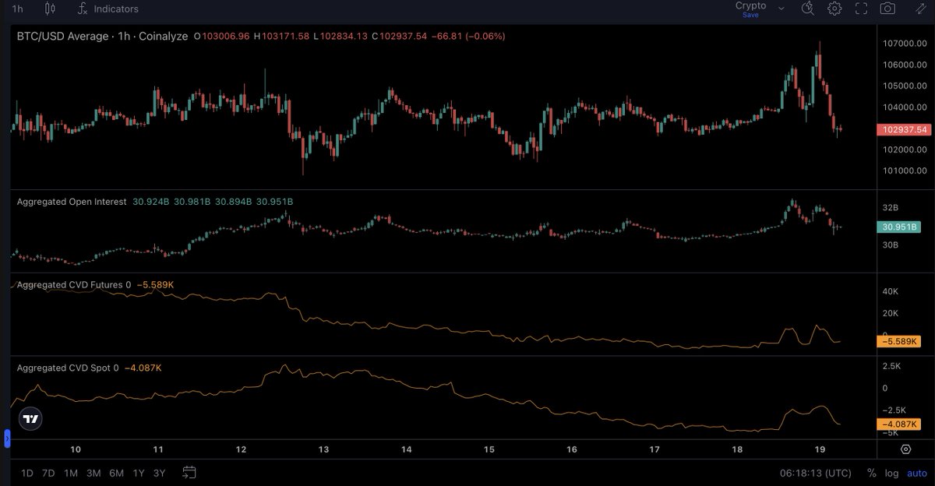This screenshot has width=935, height=486.
Task: Open the Indicators dialog
Action: (x=108, y=9)
